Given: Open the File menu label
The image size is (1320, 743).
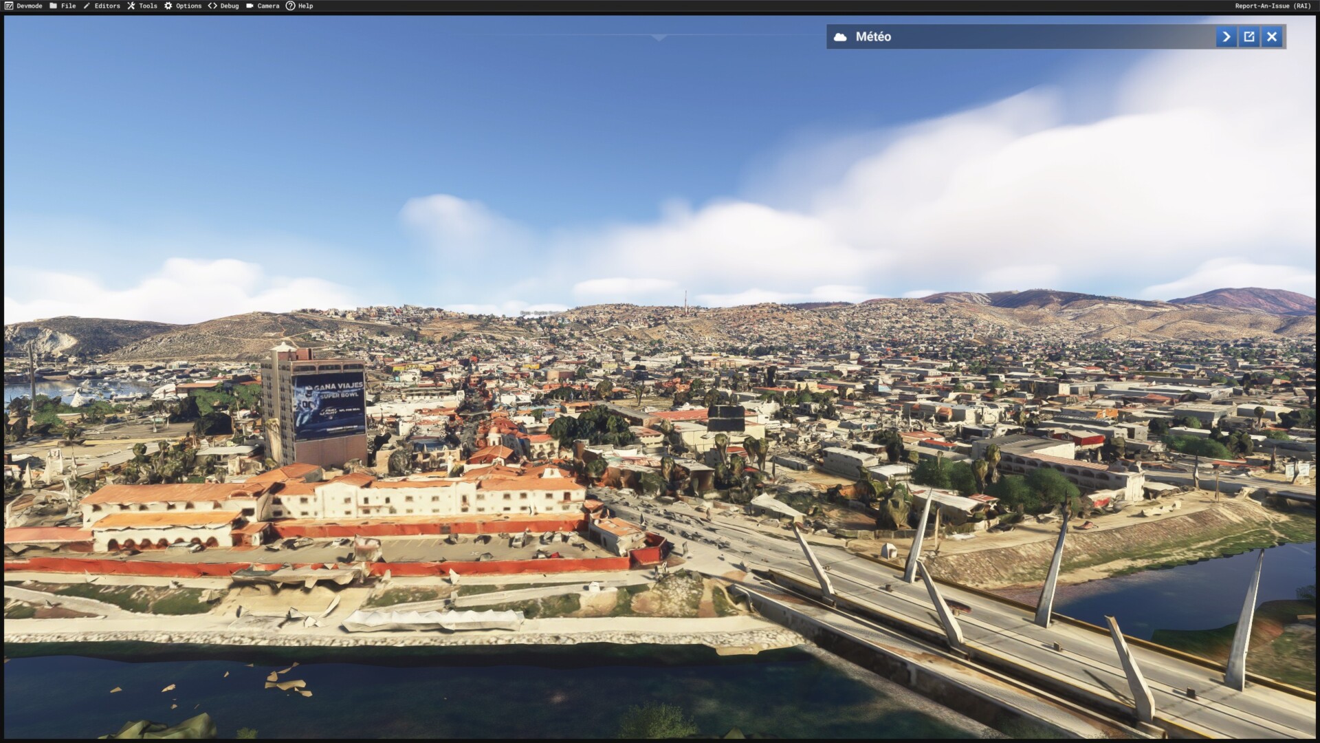Looking at the screenshot, I should [x=68, y=6].
